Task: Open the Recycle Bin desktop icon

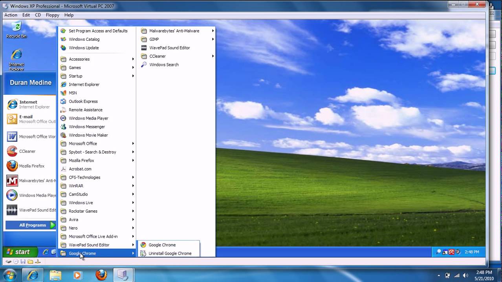Action: click(x=16, y=30)
